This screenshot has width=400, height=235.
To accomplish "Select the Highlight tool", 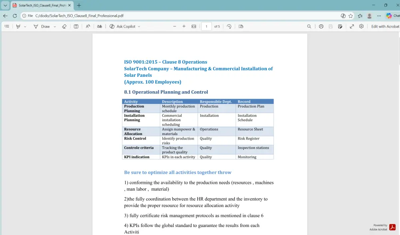I will tap(18, 26).
